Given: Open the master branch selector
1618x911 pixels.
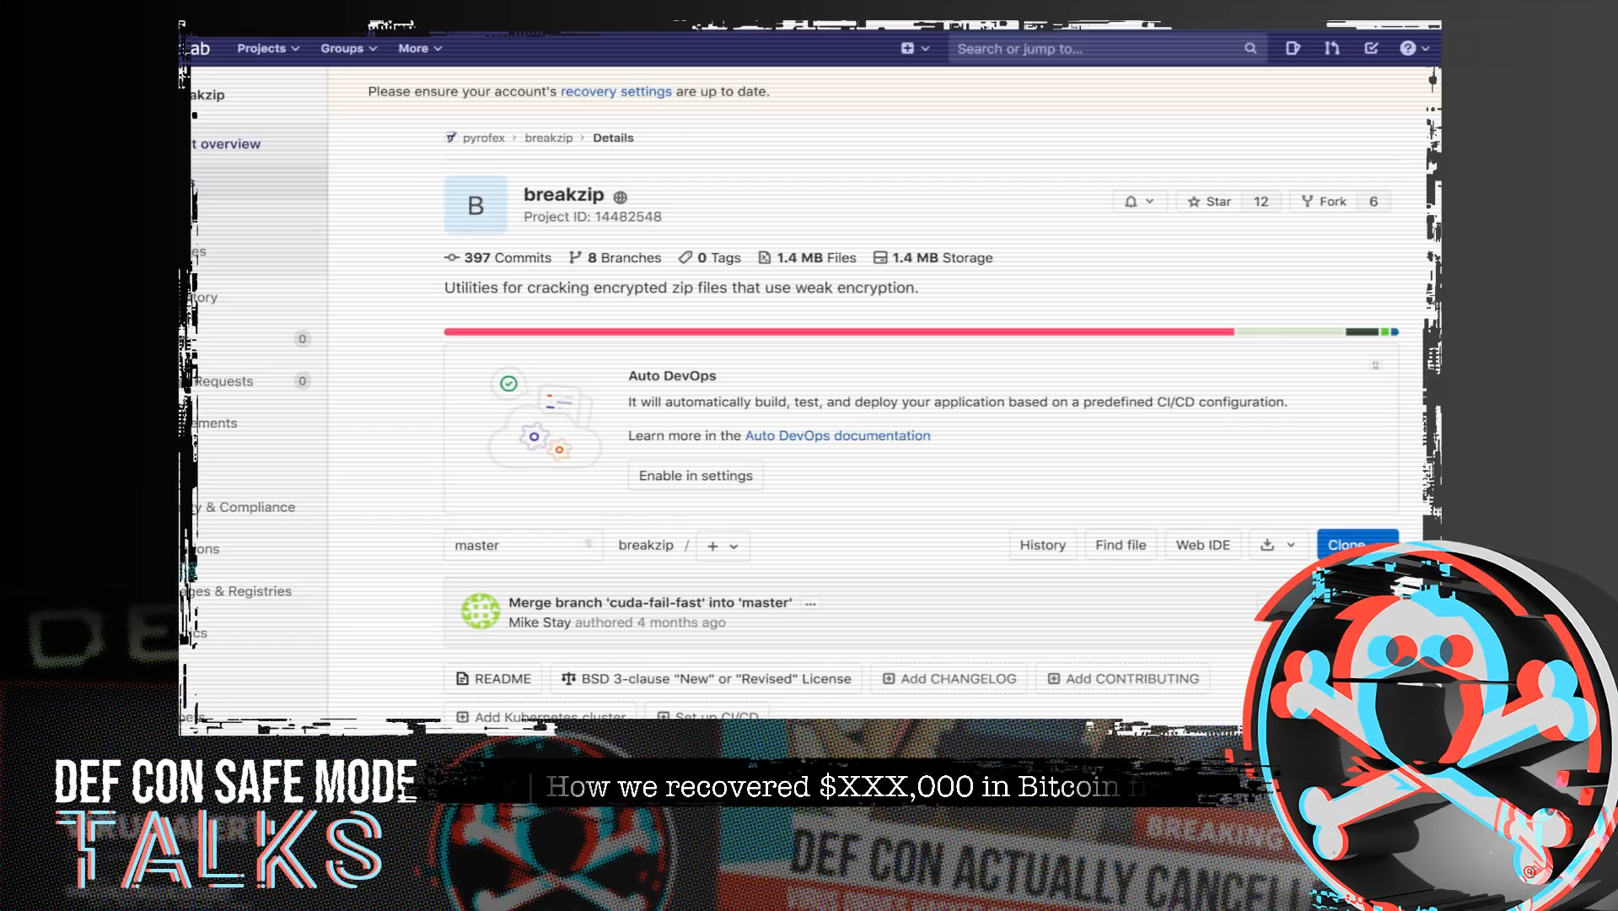Looking at the screenshot, I should point(523,546).
